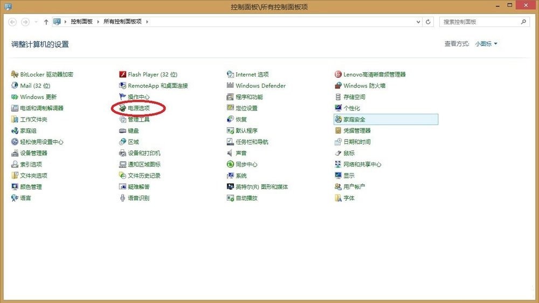Open the 颜色管理 link

[x=31, y=187]
